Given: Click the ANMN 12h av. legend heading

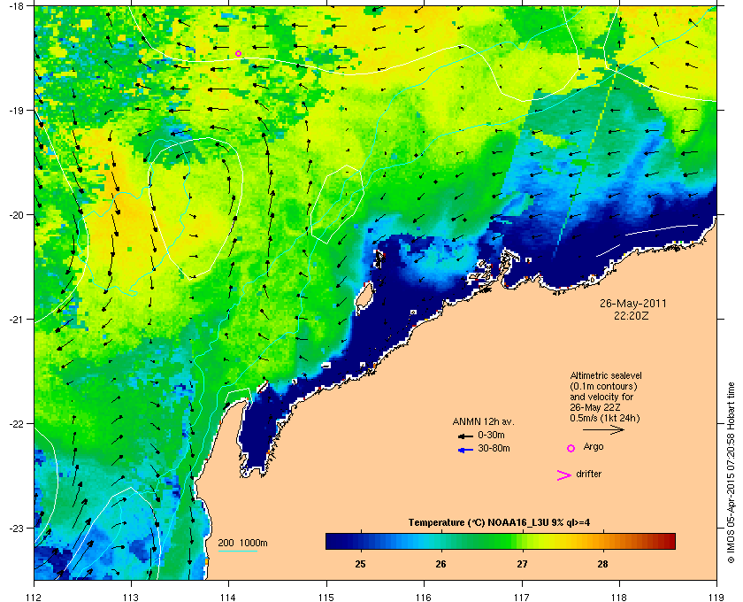Looking at the screenshot, I should (483, 421).
